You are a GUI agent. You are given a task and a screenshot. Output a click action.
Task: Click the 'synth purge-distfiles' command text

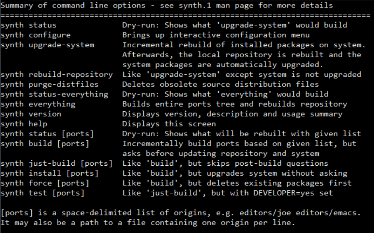[50, 84]
